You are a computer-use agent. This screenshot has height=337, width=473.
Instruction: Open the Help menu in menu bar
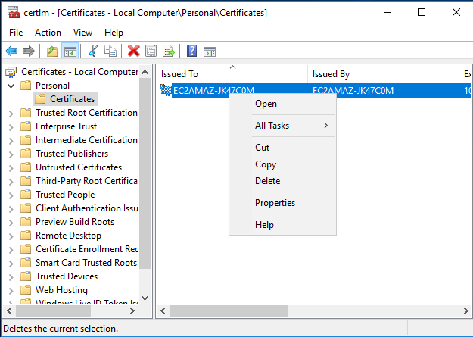(114, 33)
